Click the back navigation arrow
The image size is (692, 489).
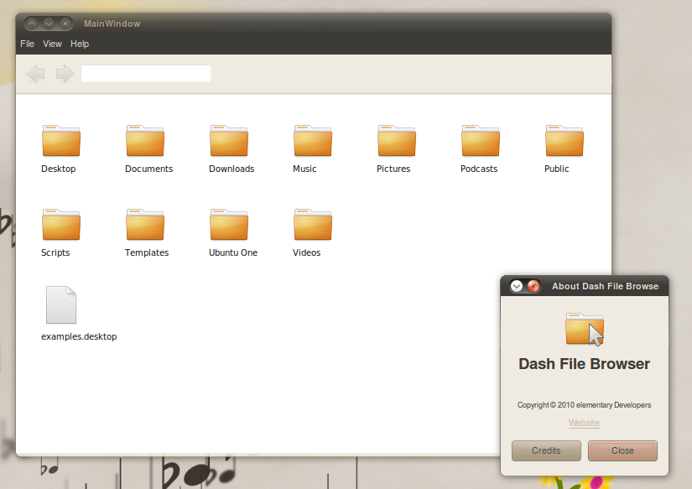35,74
